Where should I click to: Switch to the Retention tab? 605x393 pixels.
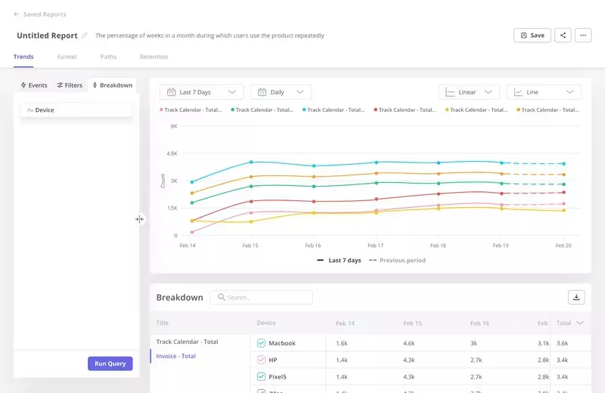154,57
